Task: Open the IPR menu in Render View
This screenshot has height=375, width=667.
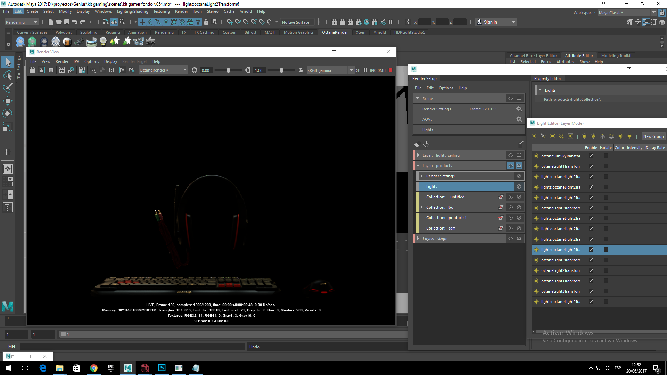Action: click(x=76, y=61)
